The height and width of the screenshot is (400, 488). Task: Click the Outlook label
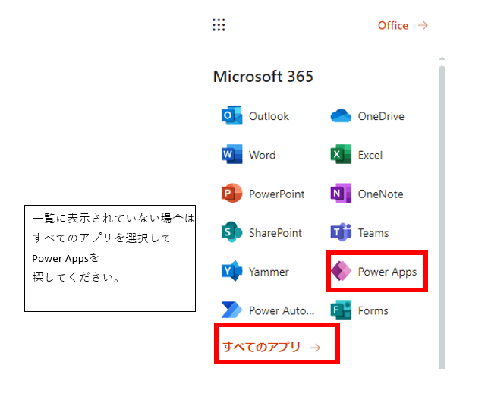(269, 116)
